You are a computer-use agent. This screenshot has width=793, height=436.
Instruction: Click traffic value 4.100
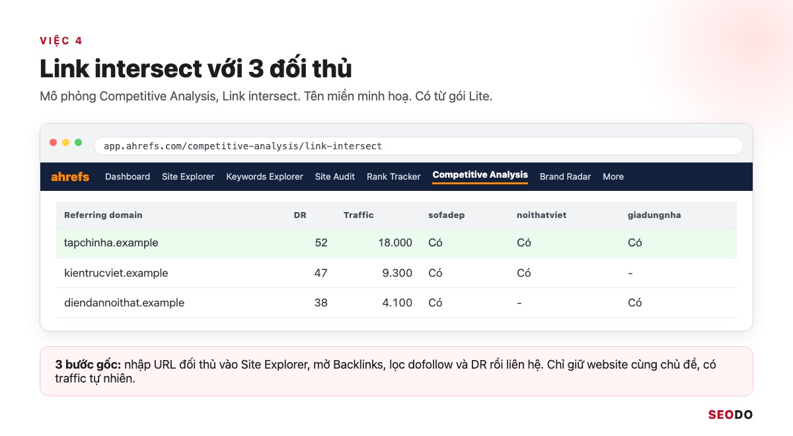click(x=398, y=303)
